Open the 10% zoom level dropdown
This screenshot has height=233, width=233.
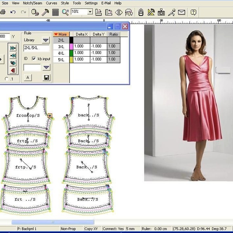click(x=90, y=12)
